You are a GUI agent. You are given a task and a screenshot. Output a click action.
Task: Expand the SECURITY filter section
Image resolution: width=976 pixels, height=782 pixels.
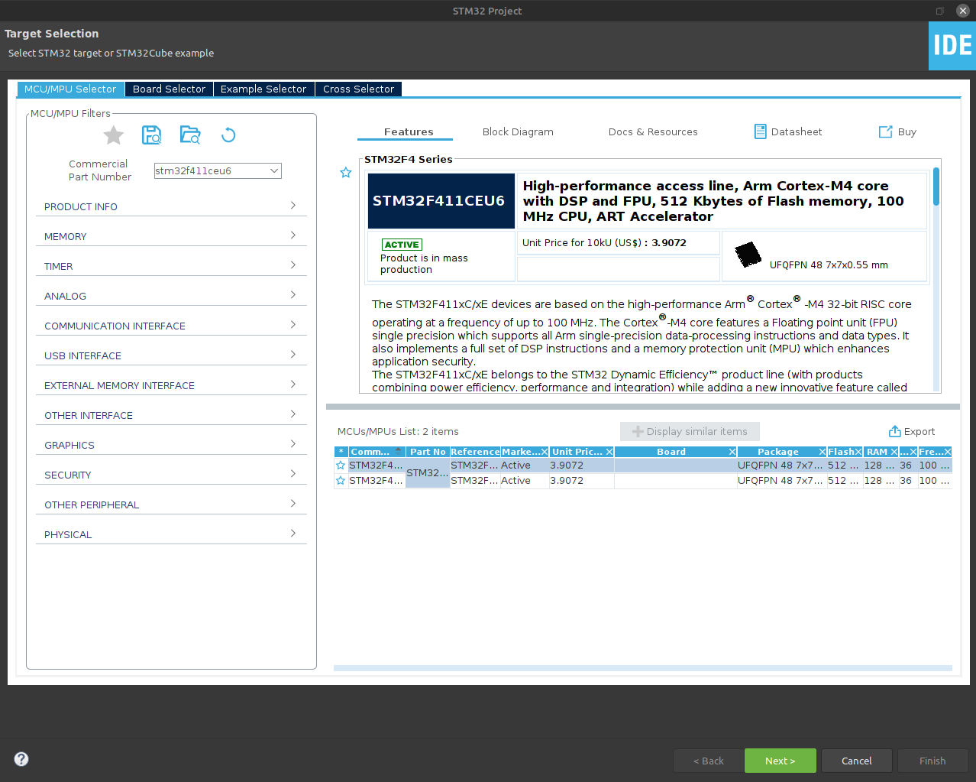tap(171, 475)
